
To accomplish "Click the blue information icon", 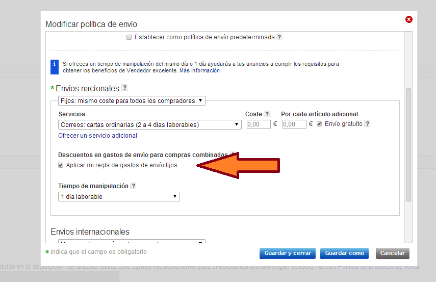I will [55, 64].
